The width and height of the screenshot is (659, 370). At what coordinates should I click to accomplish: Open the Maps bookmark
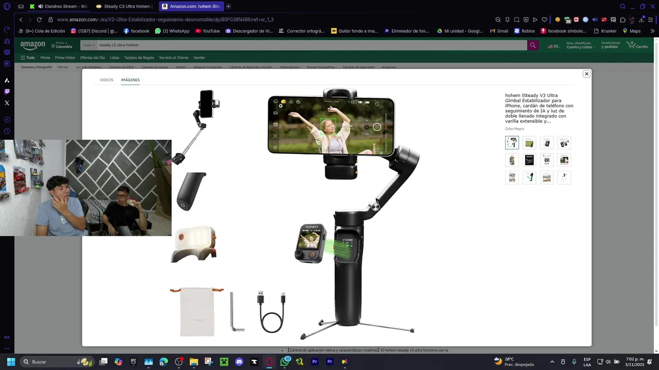pos(632,31)
